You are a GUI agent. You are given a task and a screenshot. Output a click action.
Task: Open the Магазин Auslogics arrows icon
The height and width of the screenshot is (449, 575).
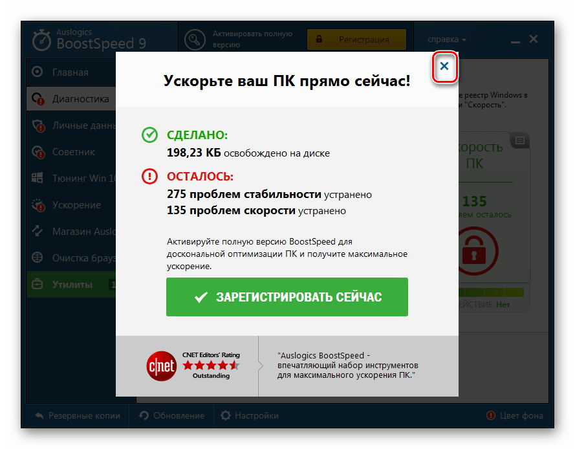(x=38, y=231)
